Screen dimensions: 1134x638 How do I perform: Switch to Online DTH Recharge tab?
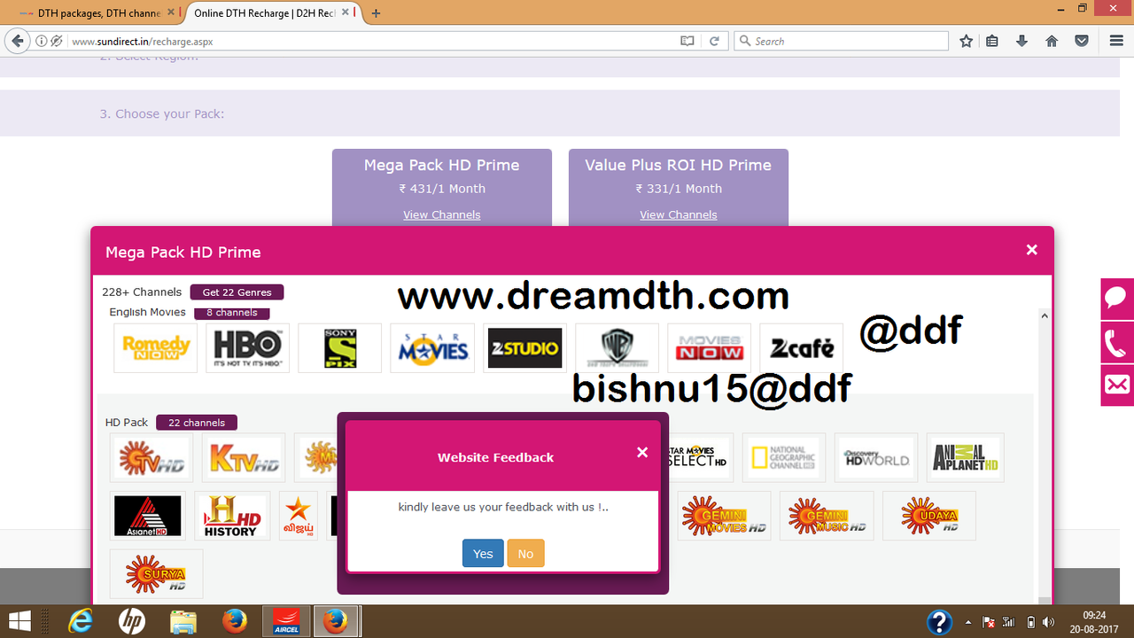264,13
